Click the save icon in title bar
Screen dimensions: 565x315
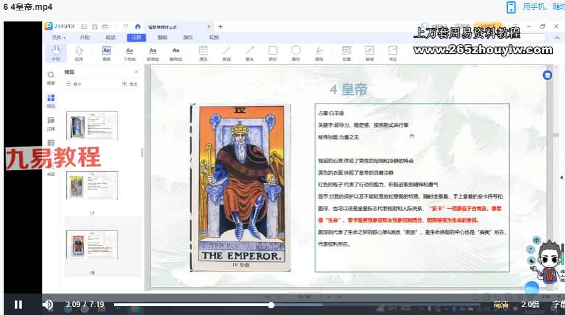click(95, 26)
